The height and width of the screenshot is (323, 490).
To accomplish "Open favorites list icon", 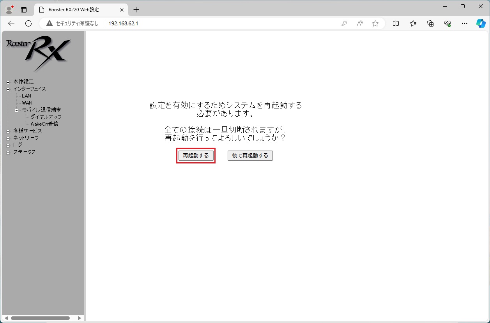I will tap(413, 23).
